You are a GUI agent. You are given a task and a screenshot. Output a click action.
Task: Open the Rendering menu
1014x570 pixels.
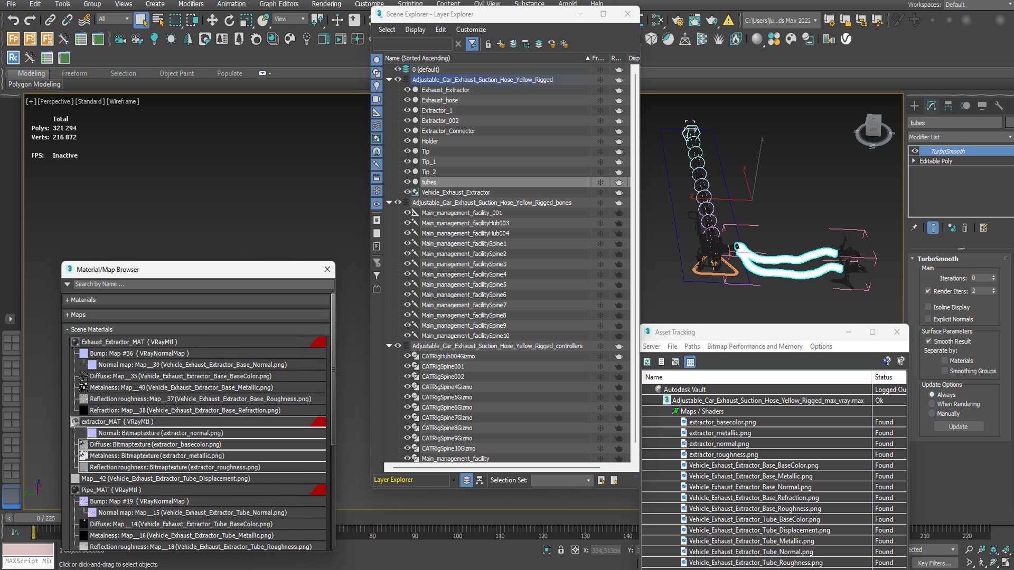[x=326, y=4]
